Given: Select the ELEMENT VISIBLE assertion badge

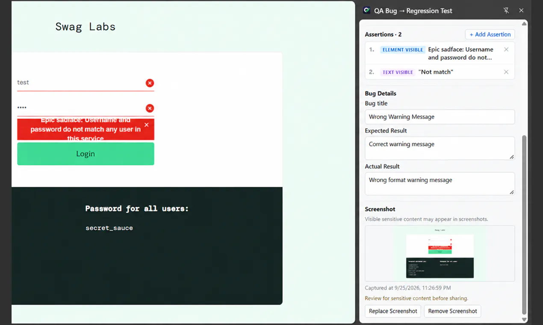Looking at the screenshot, I should click(402, 50).
